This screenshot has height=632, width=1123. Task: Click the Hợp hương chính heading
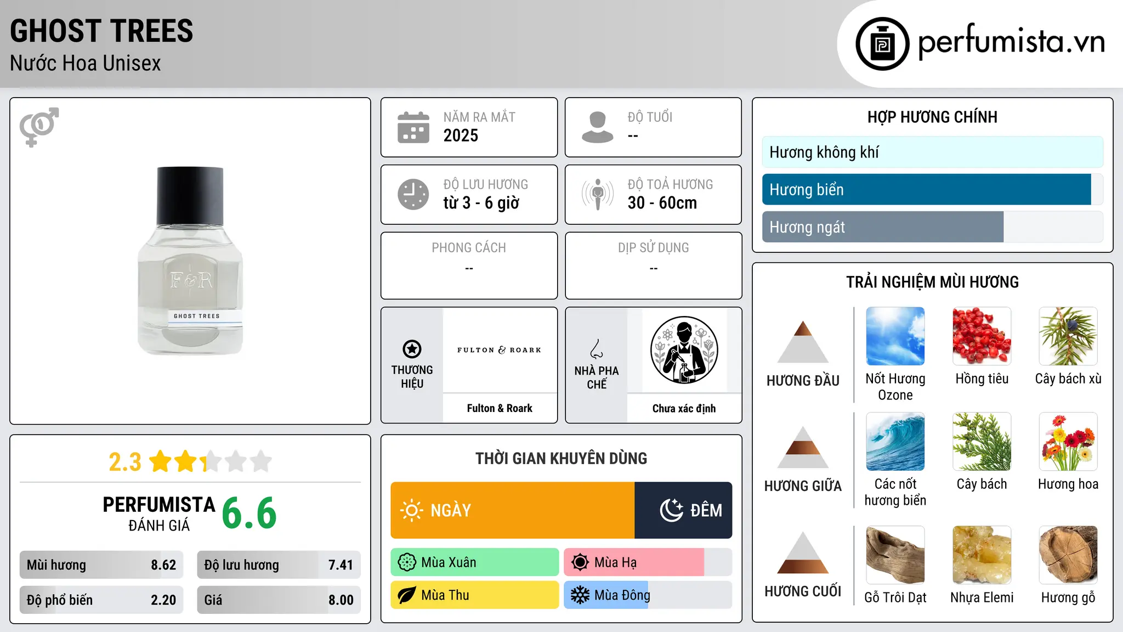click(932, 117)
